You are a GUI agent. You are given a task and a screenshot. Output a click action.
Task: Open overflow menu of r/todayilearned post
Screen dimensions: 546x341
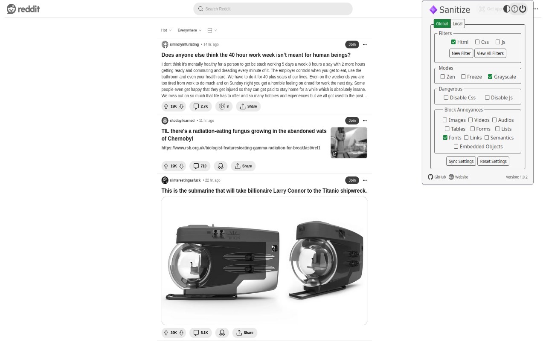pyautogui.click(x=365, y=121)
